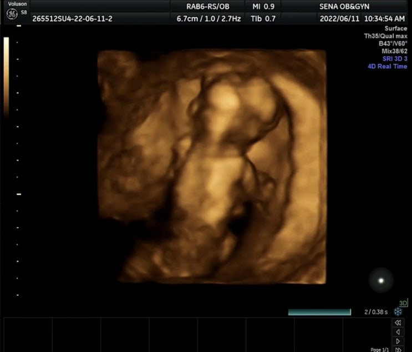Go to next clipboard page arrow
This screenshot has height=352, width=412.
click(x=398, y=341)
